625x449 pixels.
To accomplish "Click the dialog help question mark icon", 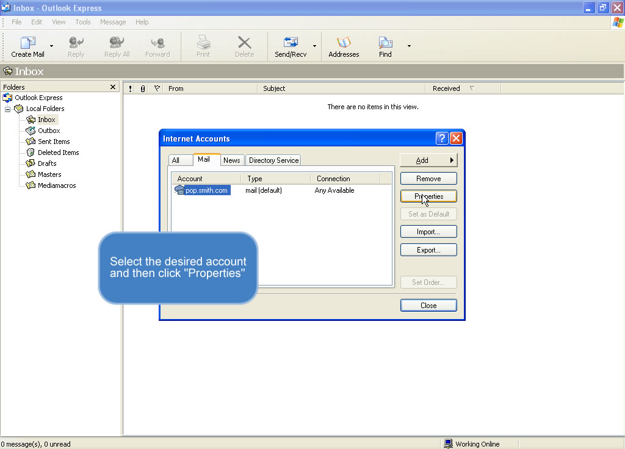I will [x=442, y=138].
